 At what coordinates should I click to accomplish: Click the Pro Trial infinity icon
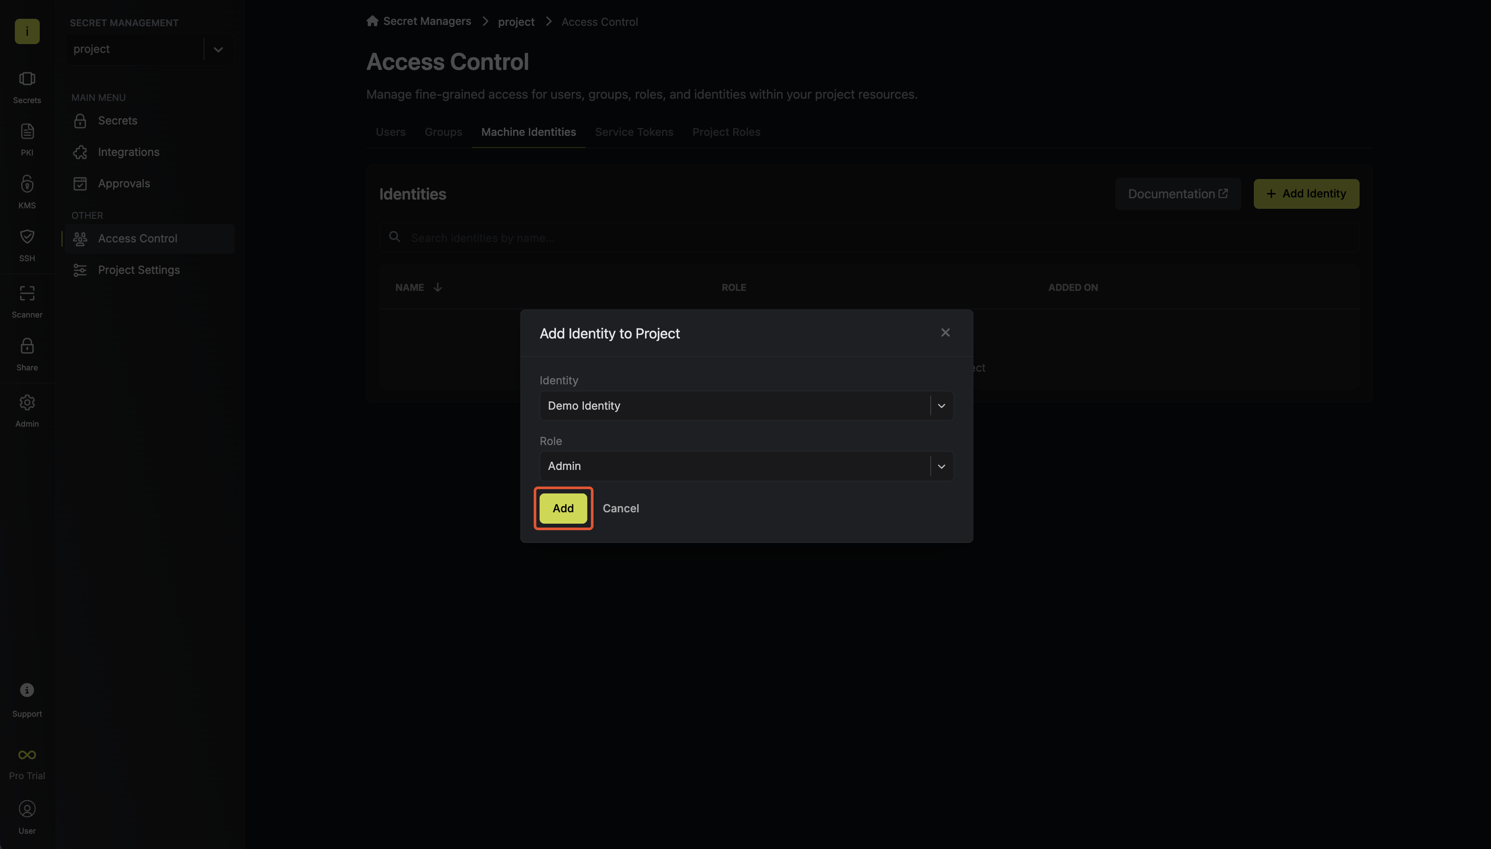click(27, 755)
